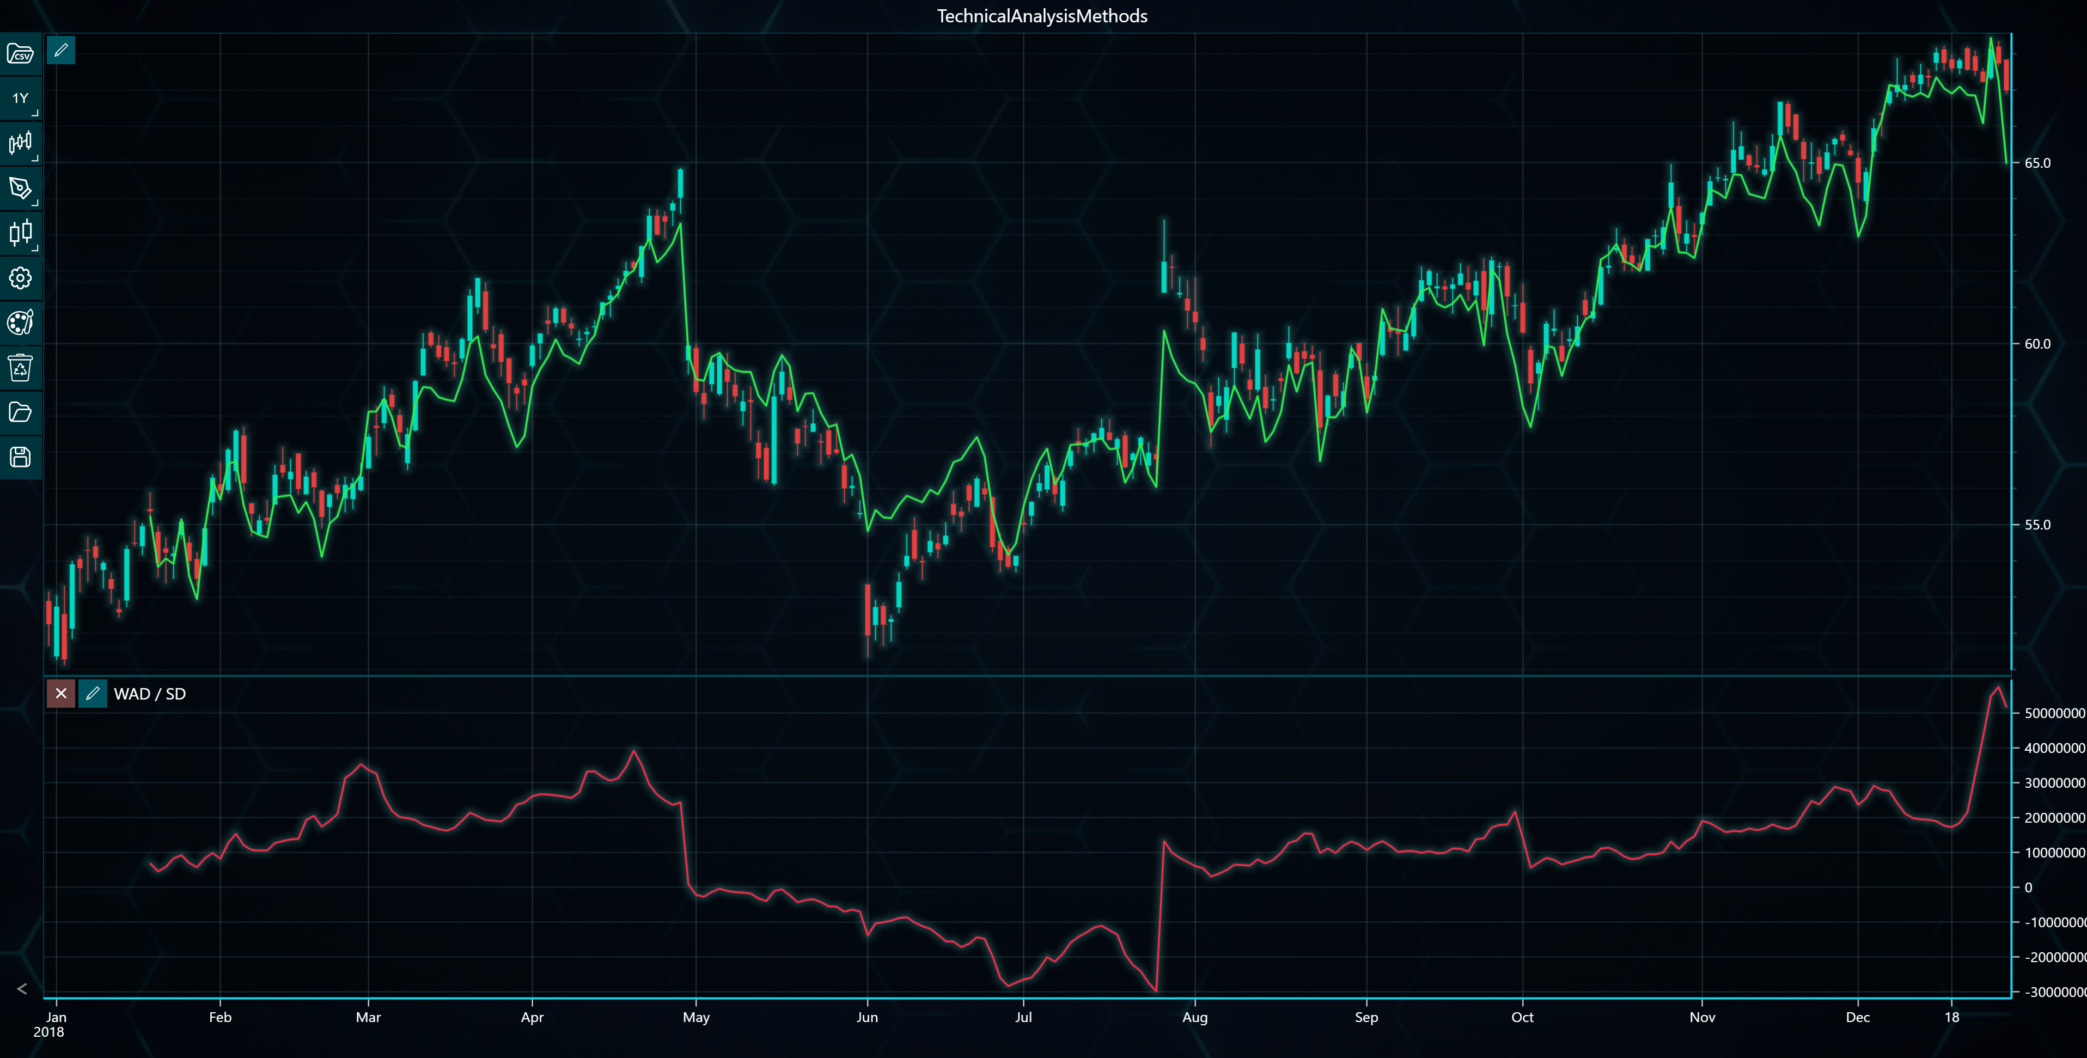Click the left arrow to scroll chart back

(x=22, y=989)
